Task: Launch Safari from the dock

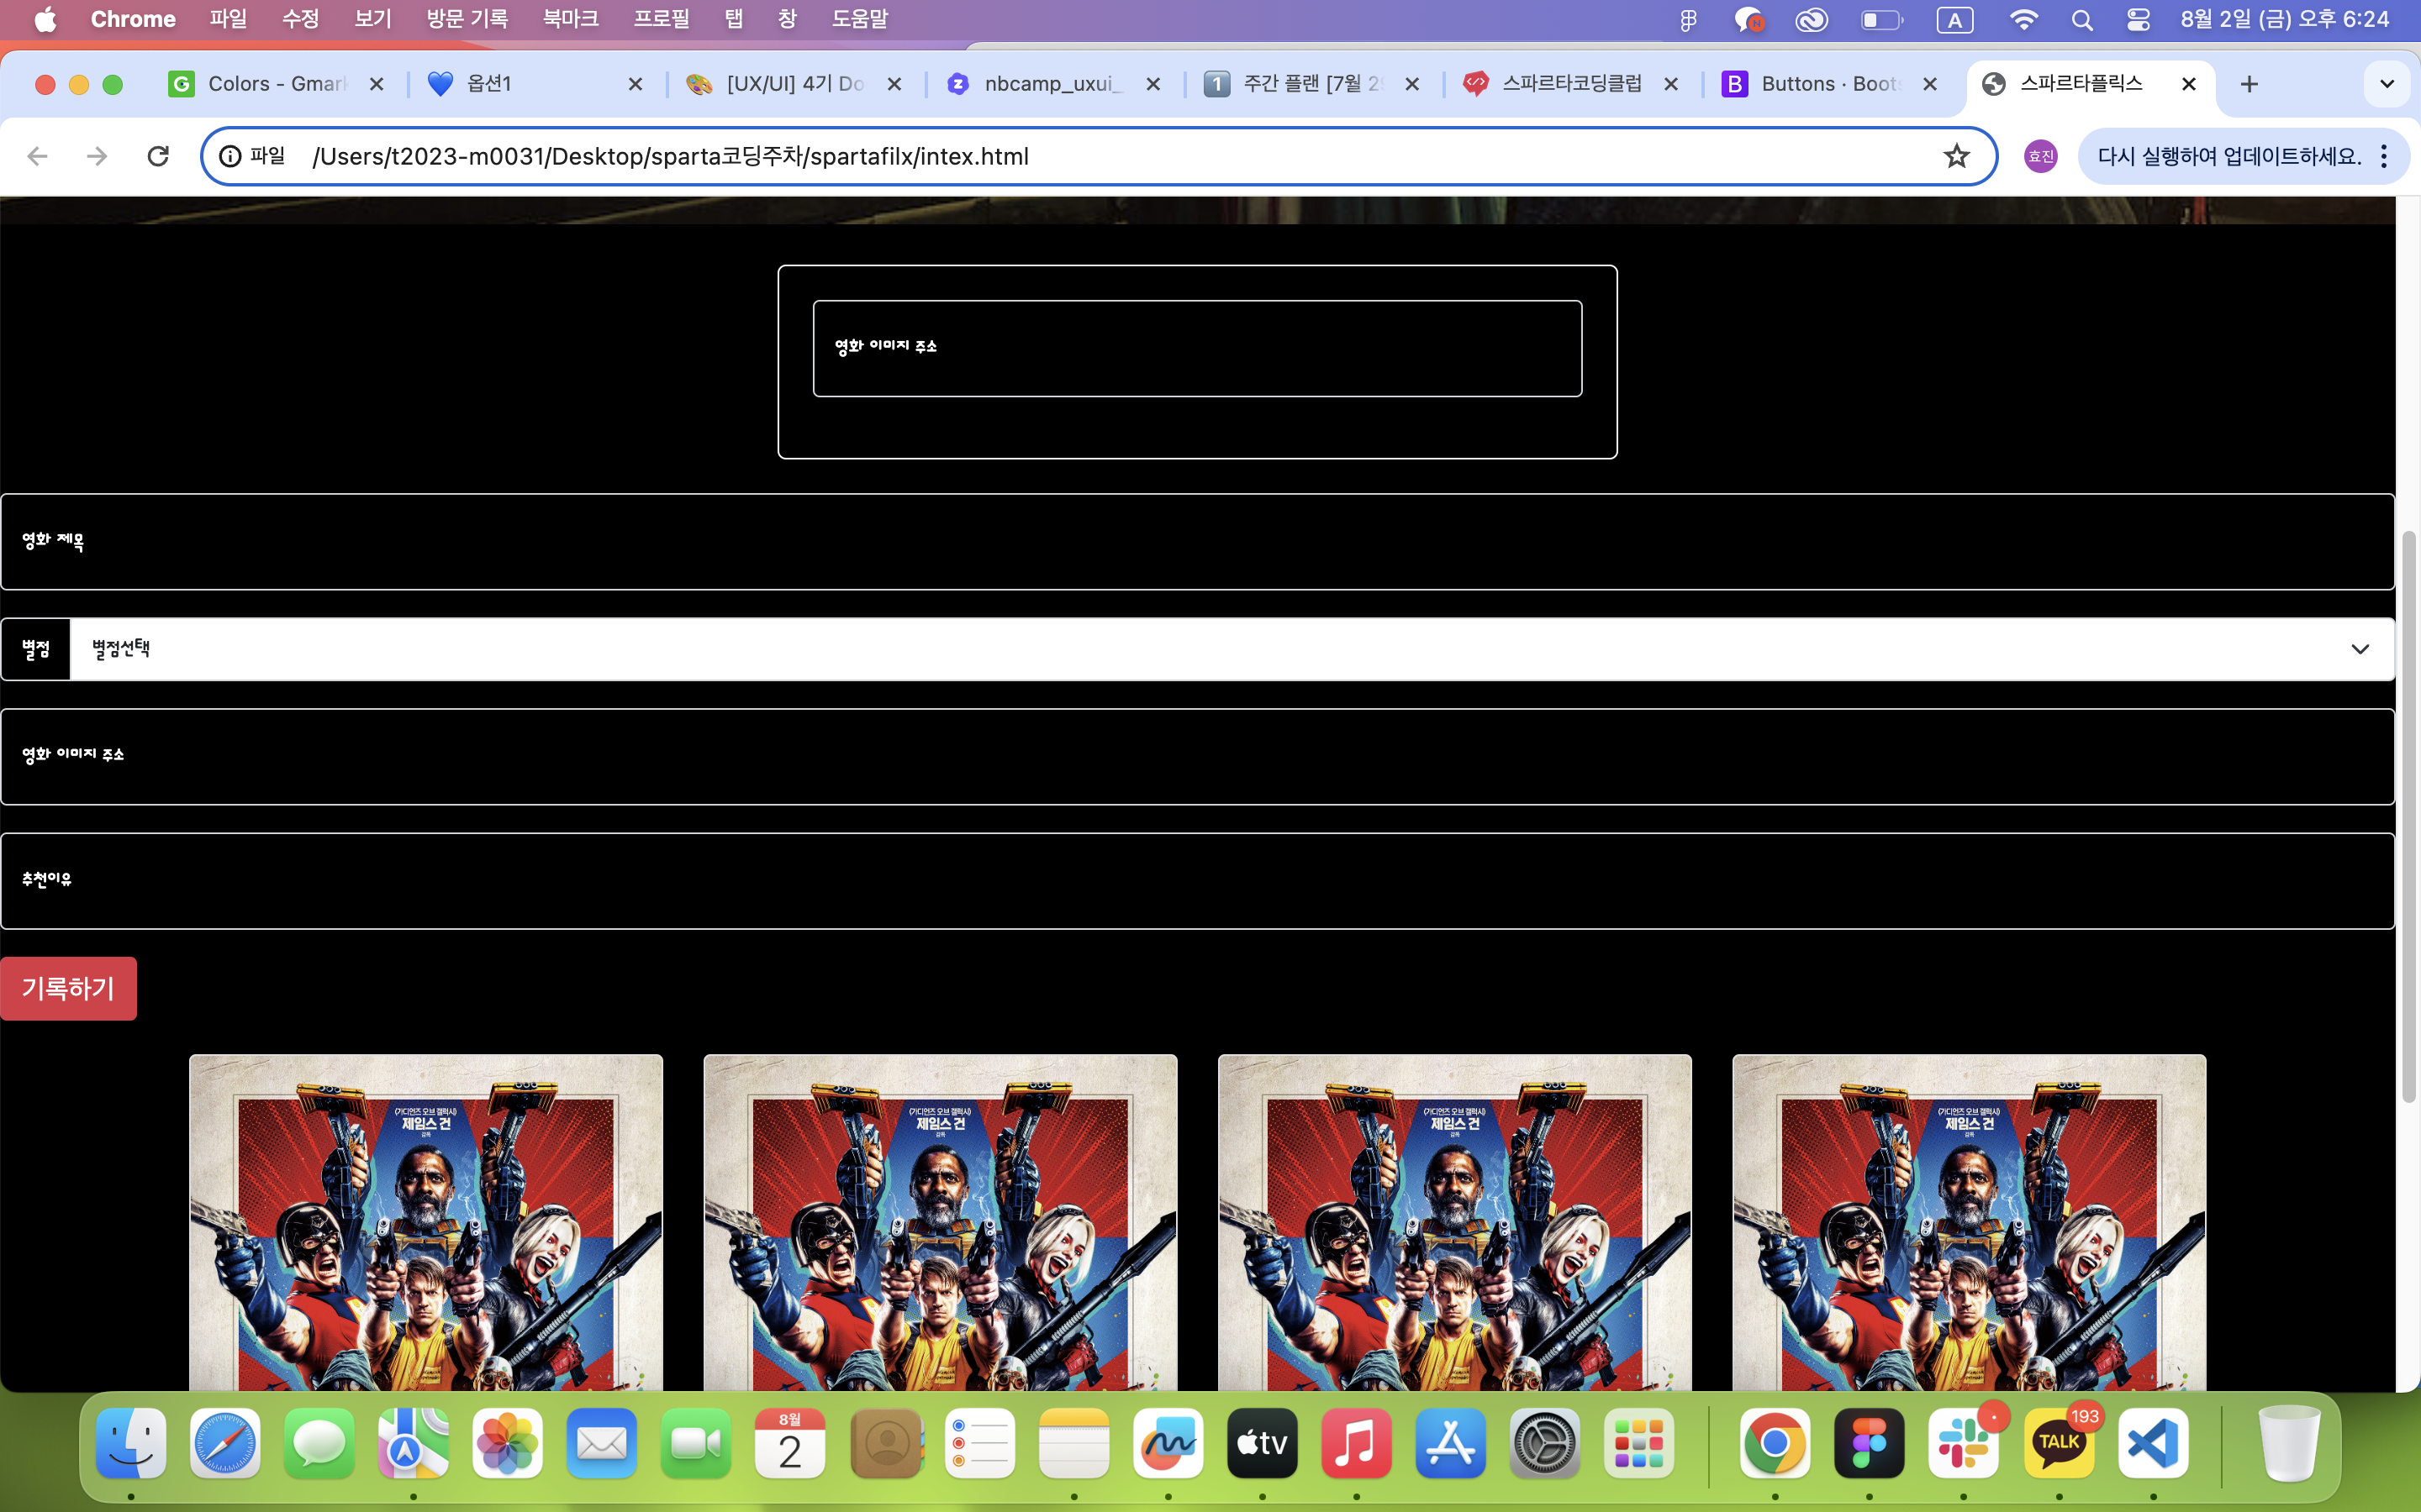Action: click(225, 1443)
